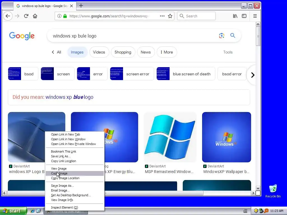287x215 pixels.
Task: Select View Image from context menu
Action: (75, 168)
